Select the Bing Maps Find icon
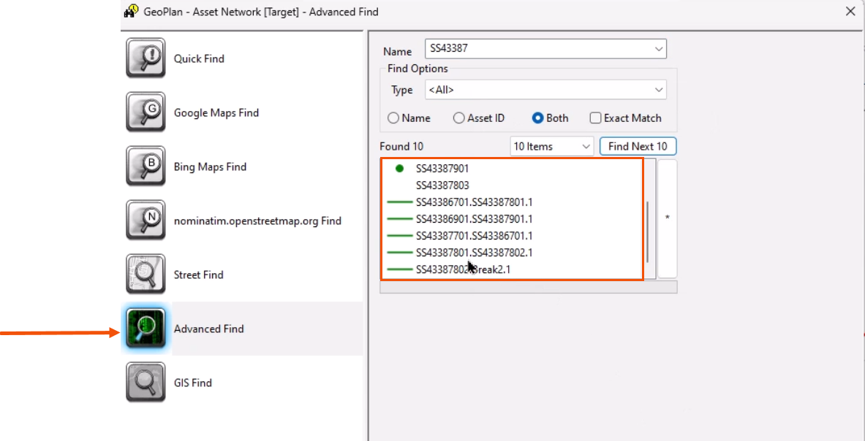The height and width of the screenshot is (441, 865). [x=146, y=166]
